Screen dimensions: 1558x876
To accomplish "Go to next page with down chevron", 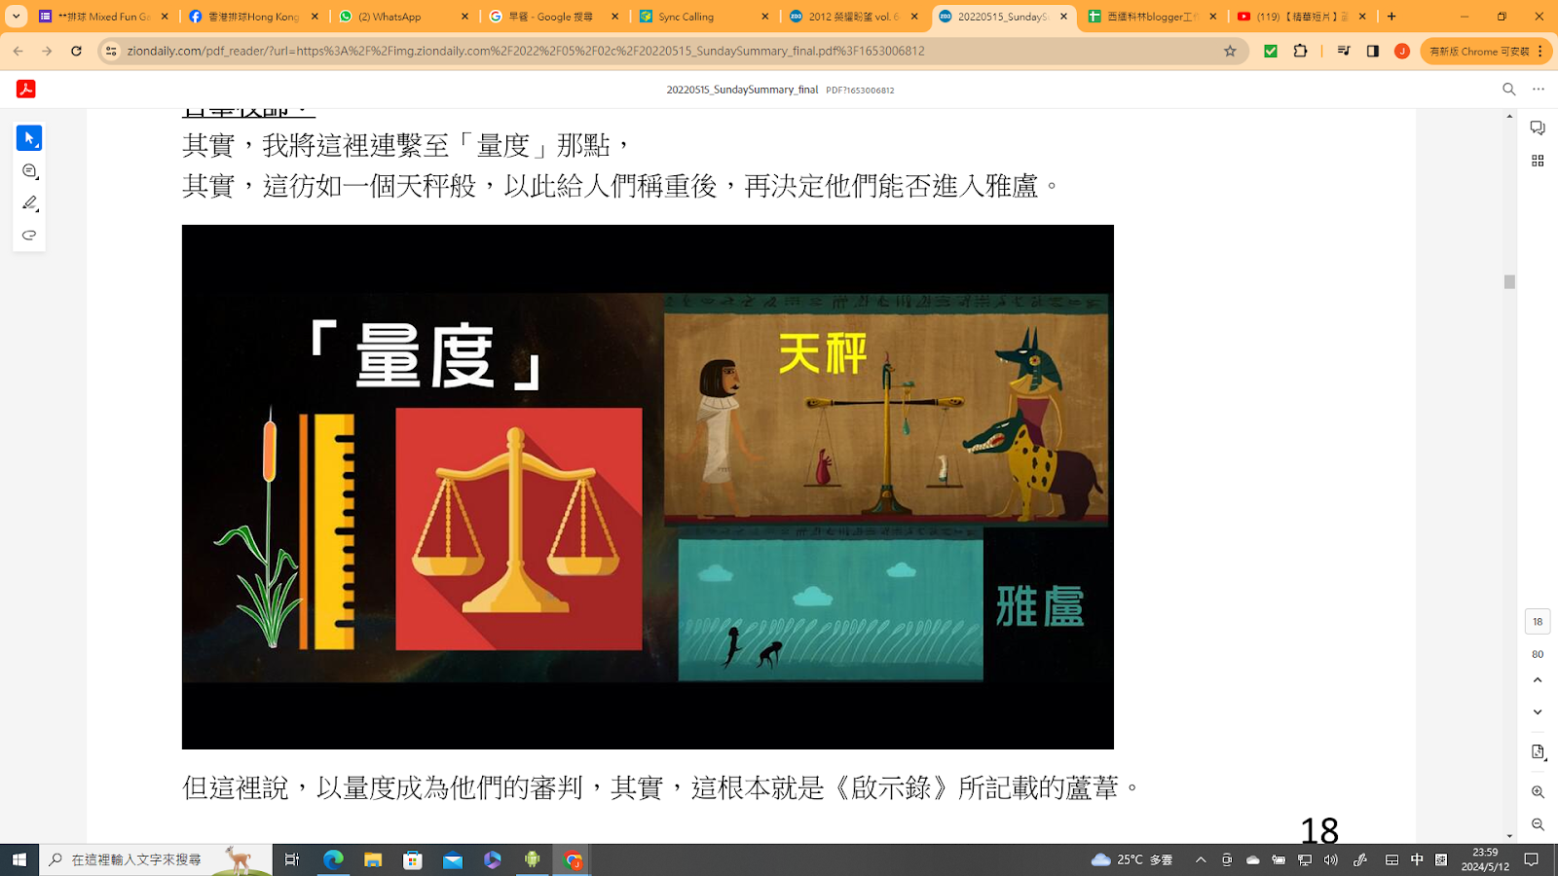I will [1538, 712].
